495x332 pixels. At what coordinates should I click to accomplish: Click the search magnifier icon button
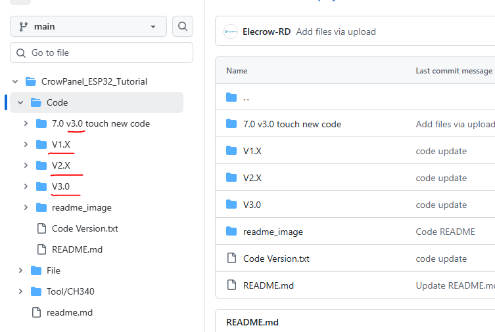point(183,26)
